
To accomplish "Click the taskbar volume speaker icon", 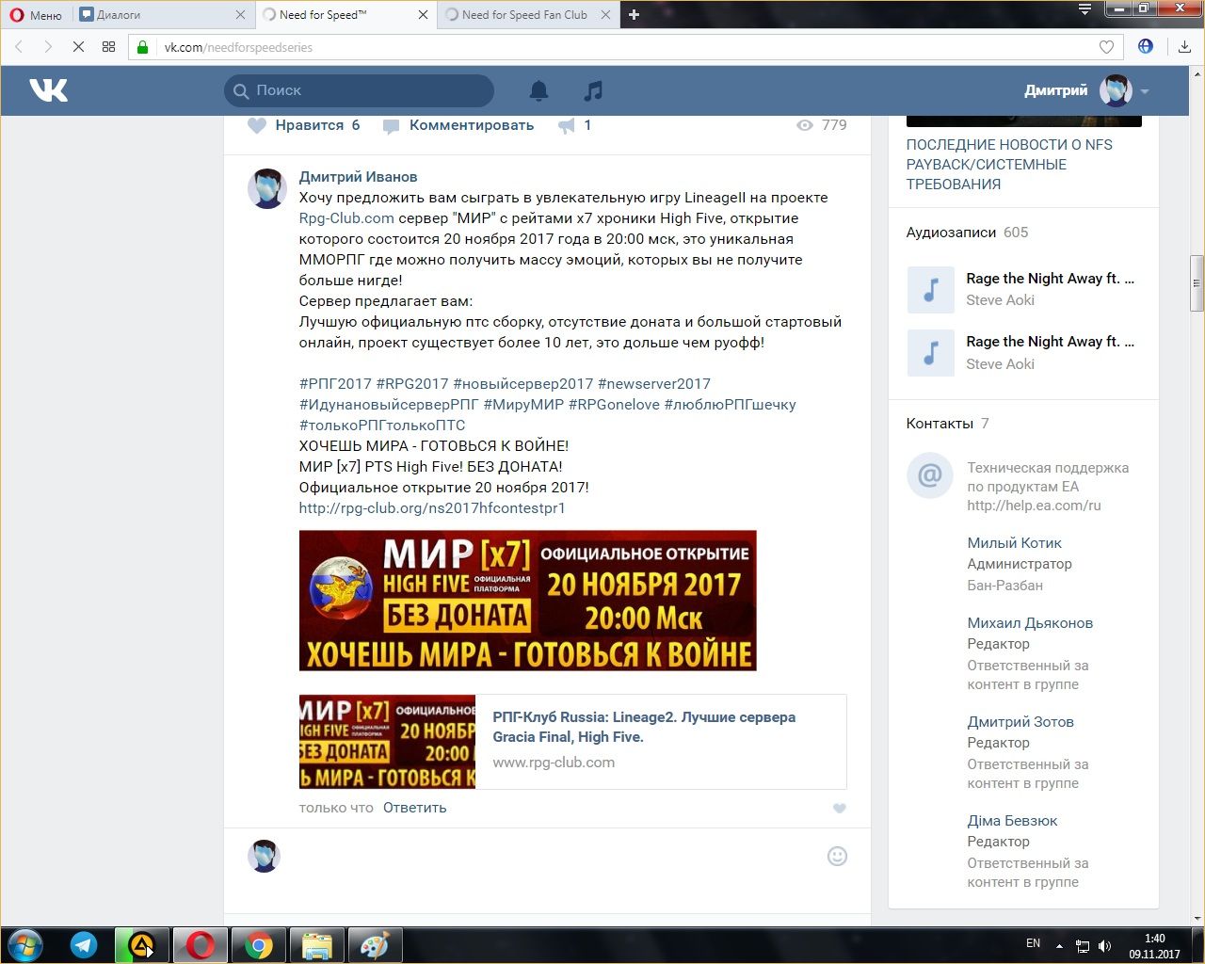I will coord(1104,946).
